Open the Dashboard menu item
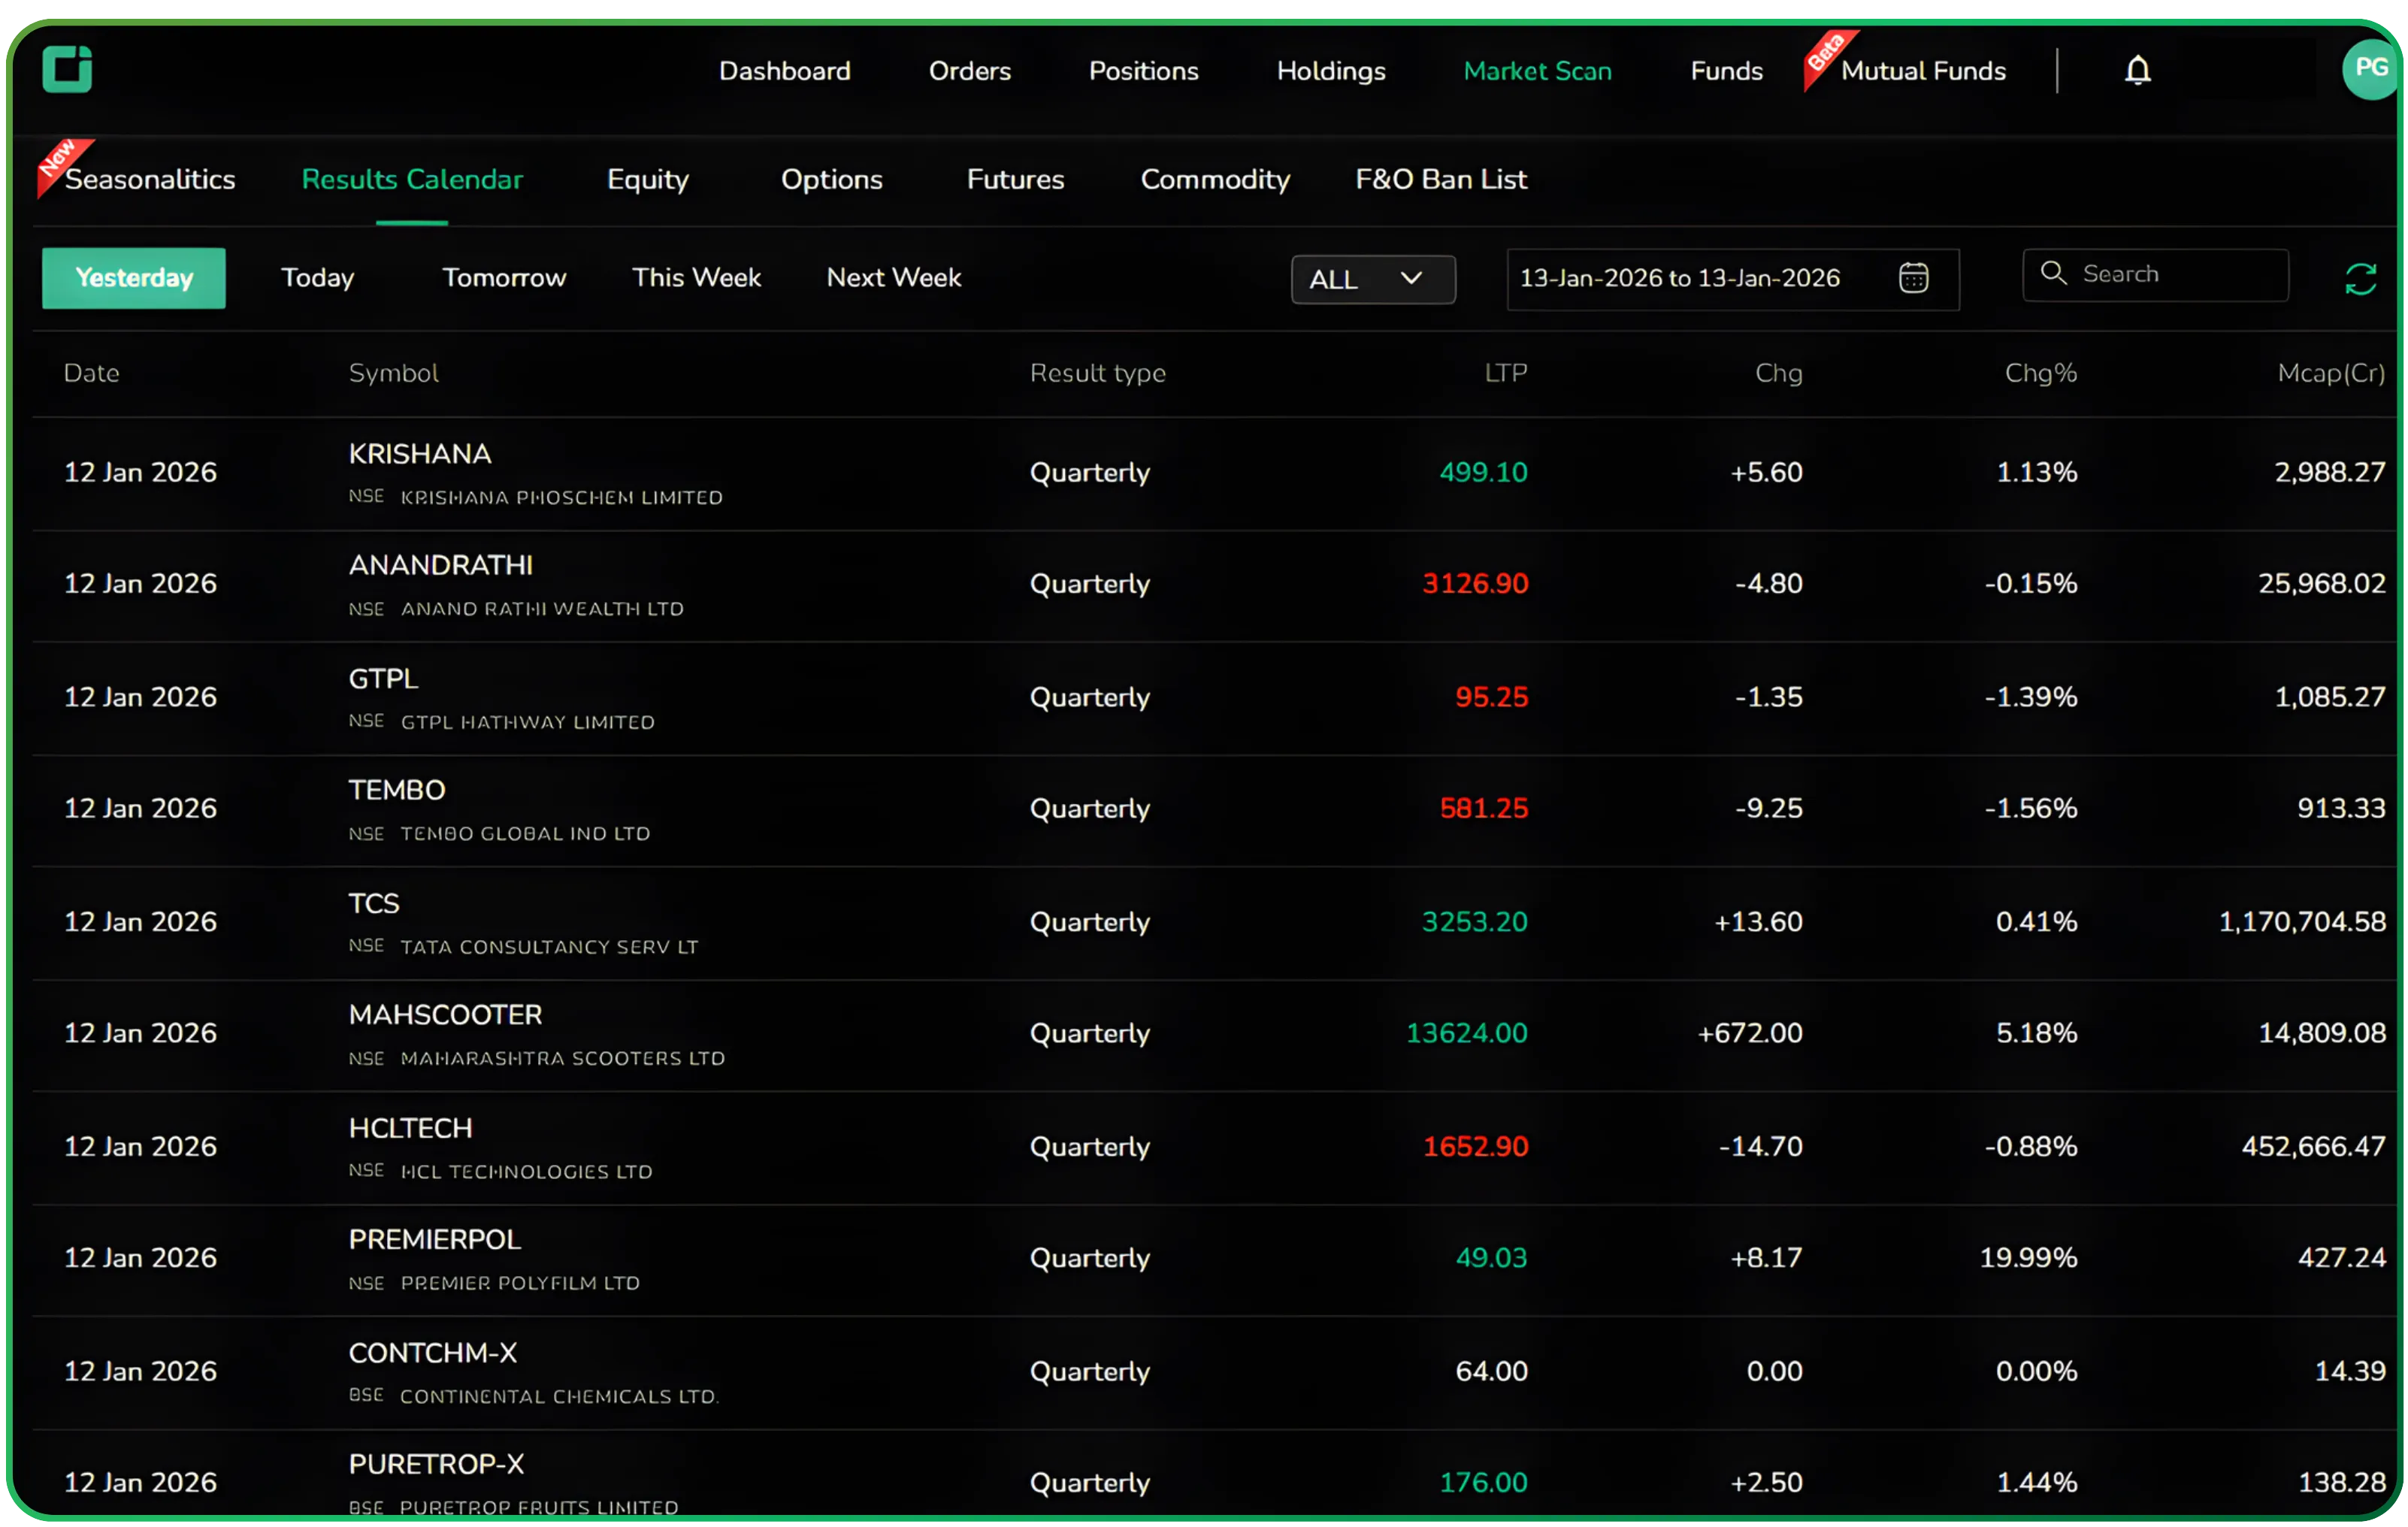The height and width of the screenshot is (1527, 2408). click(x=784, y=70)
